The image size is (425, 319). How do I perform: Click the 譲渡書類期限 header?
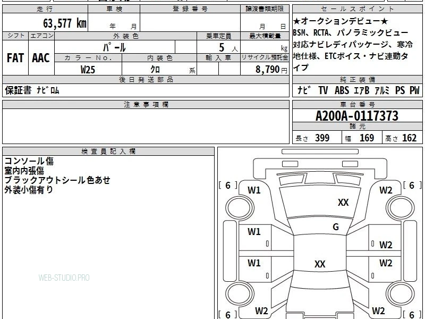click(265, 9)
